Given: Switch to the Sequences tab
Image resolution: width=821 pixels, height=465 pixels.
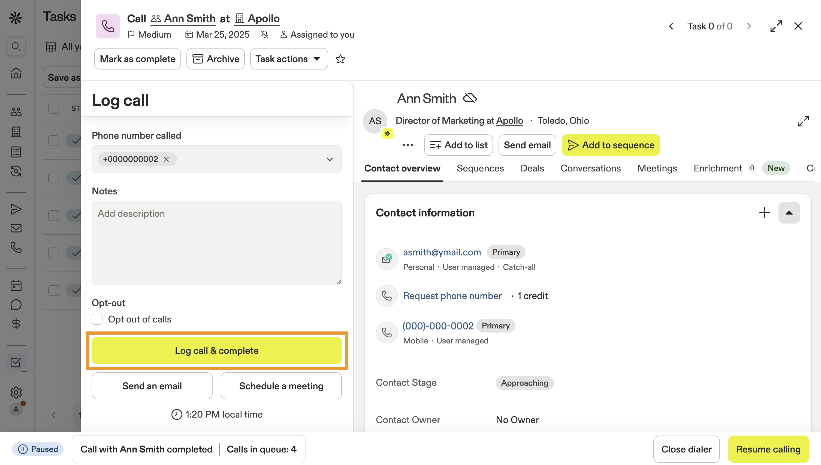Looking at the screenshot, I should click(480, 168).
